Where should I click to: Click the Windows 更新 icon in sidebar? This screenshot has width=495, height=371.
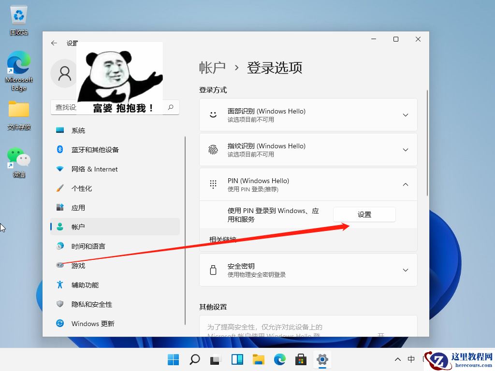tap(60, 324)
